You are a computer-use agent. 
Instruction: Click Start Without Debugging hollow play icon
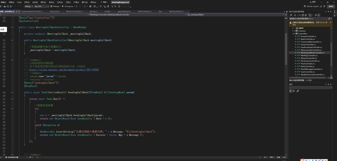click(x=77, y=6)
